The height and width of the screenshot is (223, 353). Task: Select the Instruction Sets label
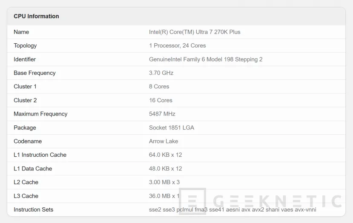pyautogui.click(x=34, y=209)
